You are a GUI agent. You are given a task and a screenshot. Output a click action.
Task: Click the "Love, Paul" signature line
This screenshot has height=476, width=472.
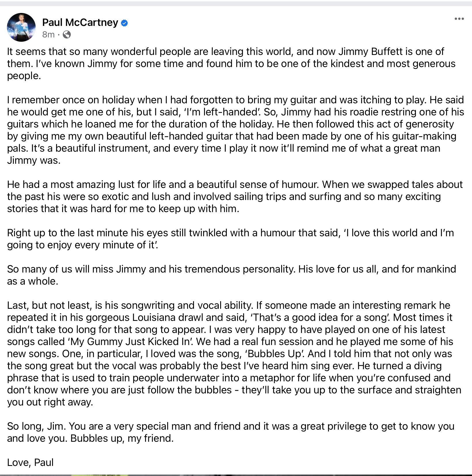tap(31, 462)
